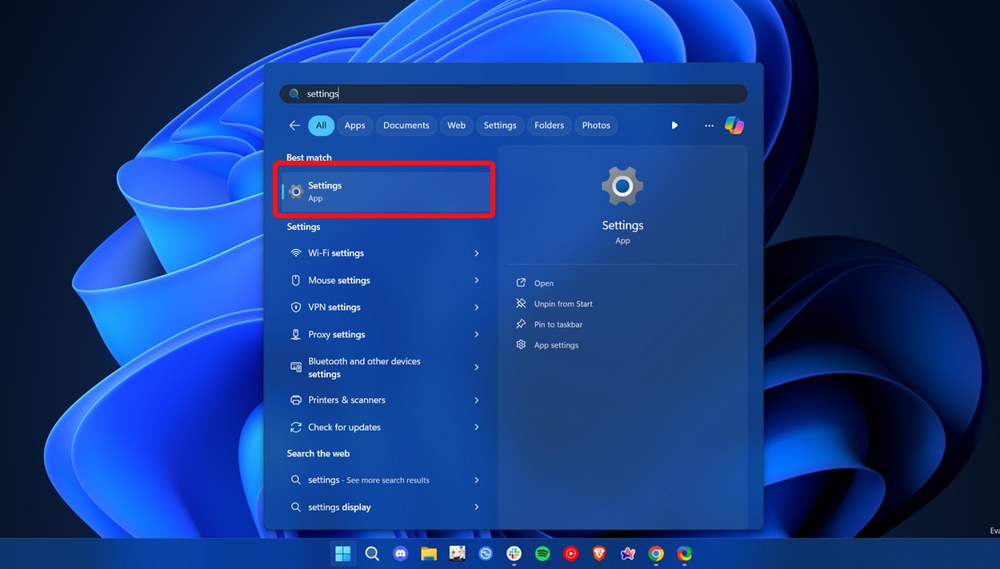The width and height of the screenshot is (1000, 569).
Task: Open Printers & scanners result
Action: click(x=385, y=400)
